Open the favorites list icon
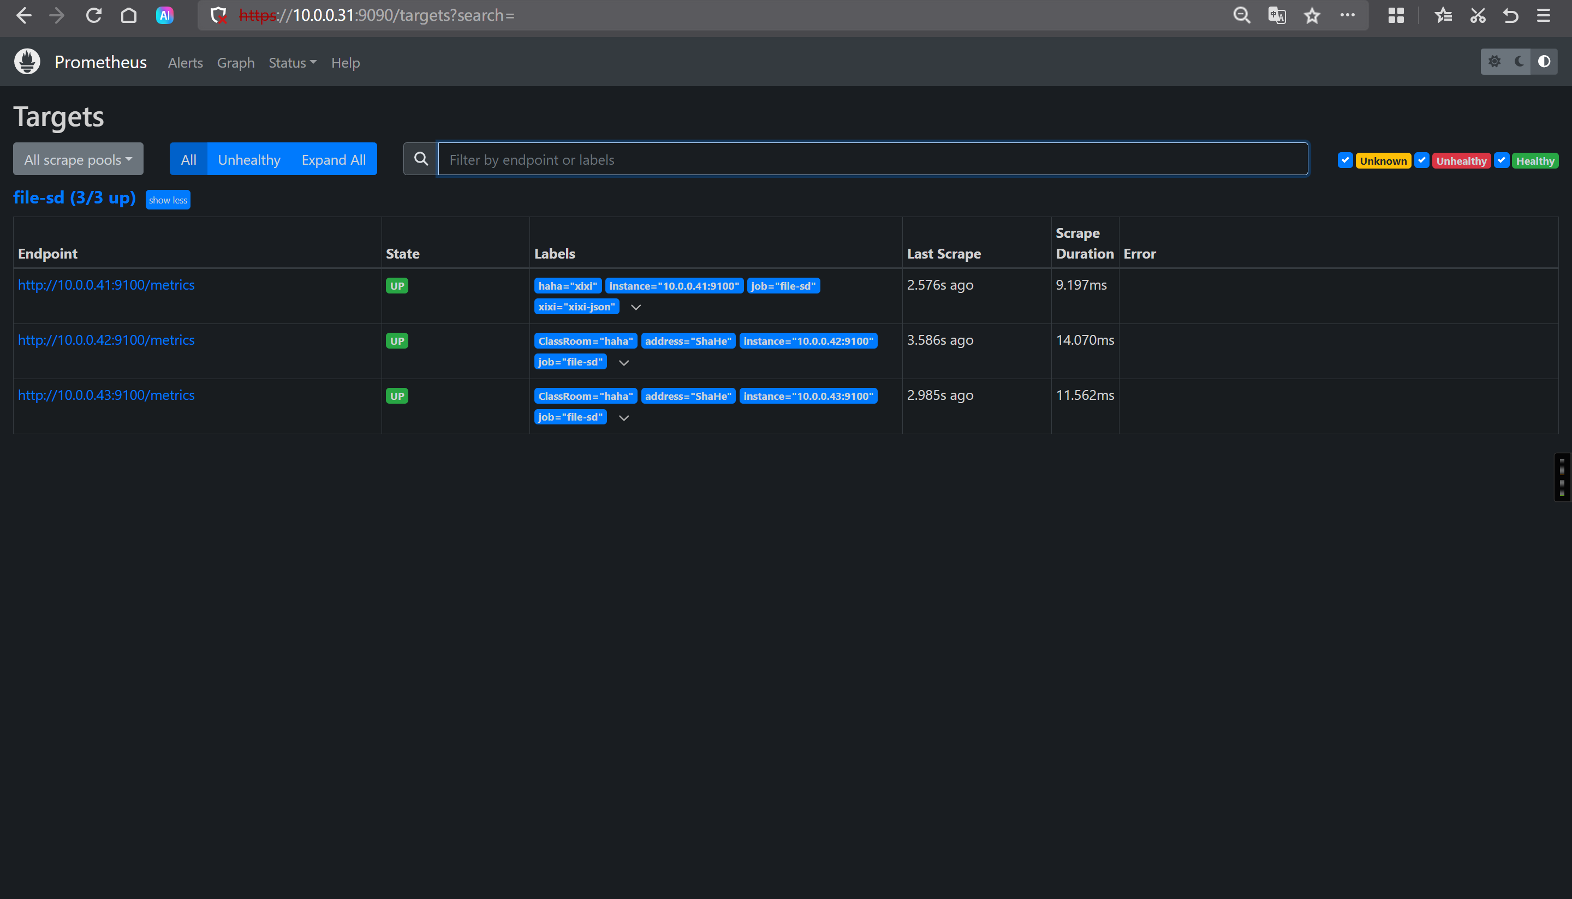The width and height of the screenshot is (1572, 899). click(1444, 15)
